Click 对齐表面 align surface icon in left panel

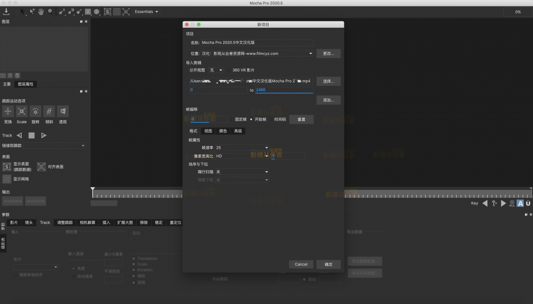coord(41,166)
